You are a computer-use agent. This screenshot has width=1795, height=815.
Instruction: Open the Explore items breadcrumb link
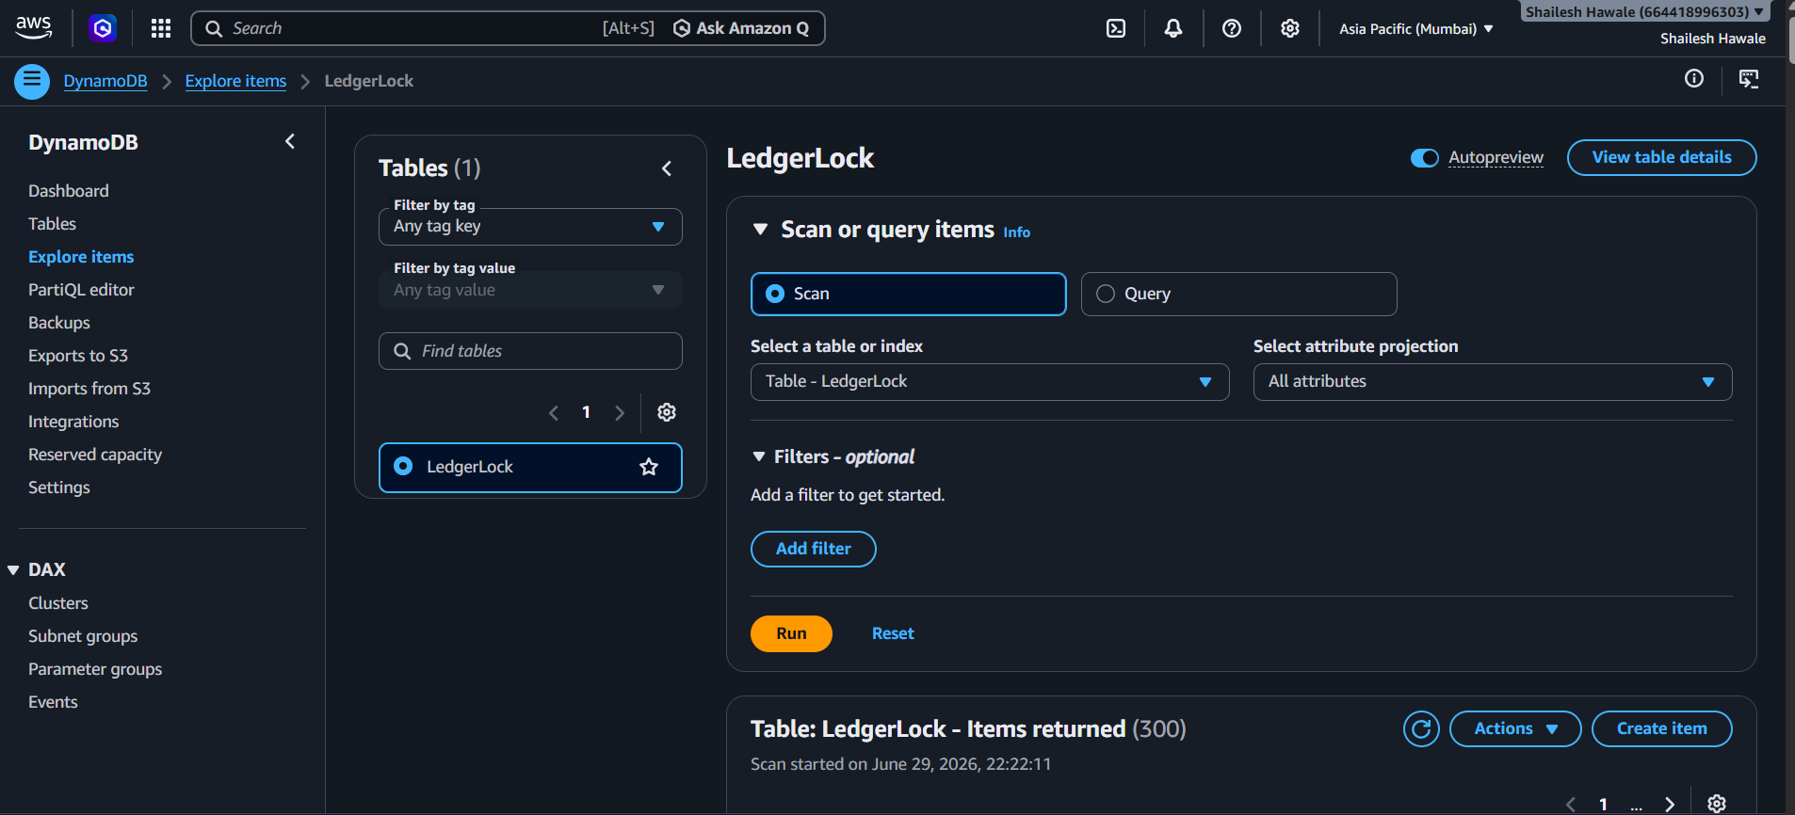[235, 81]
